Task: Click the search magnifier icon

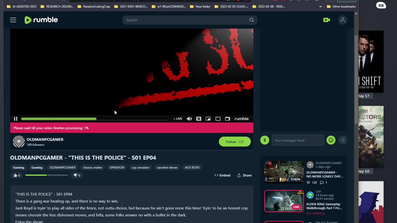Action: tap(252, 20)
